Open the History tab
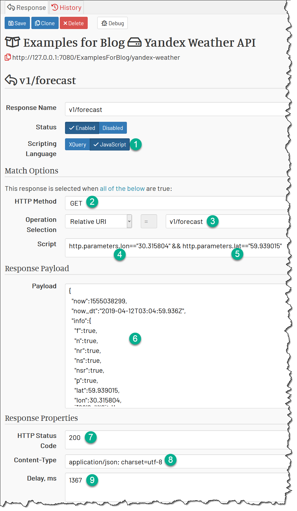Screen dimensions: 297x511 [x=66, y=8]
